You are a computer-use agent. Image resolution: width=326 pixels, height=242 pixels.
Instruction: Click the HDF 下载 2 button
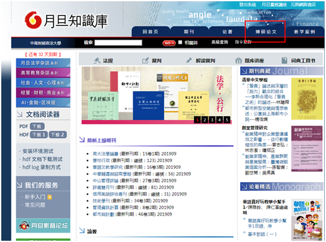[57, 135]
